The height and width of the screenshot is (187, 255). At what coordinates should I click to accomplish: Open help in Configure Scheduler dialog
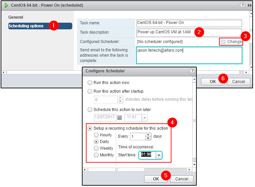(192, 71)
